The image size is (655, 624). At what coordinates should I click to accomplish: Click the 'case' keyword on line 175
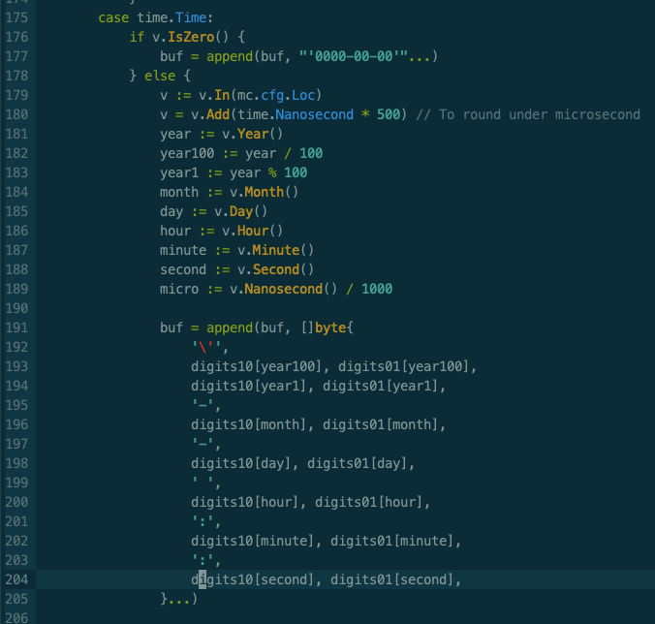coord(113,18)
